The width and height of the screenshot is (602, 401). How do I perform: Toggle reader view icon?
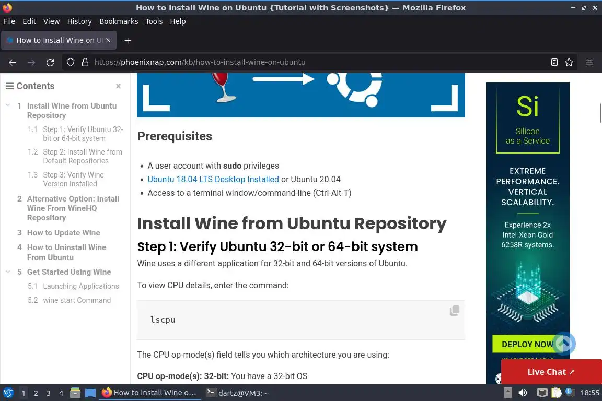(554, 62)
